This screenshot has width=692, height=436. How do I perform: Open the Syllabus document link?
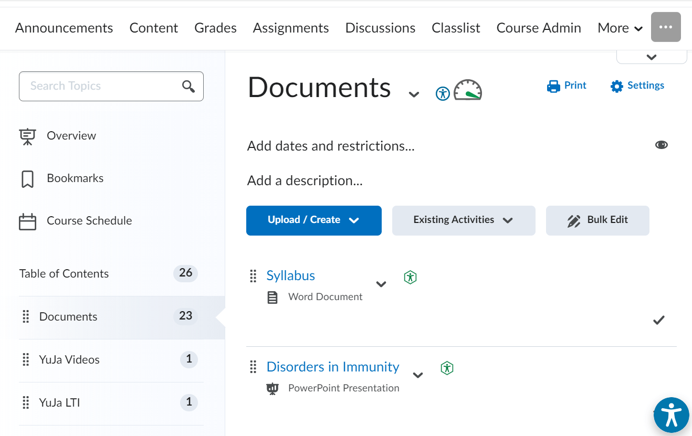[x=291, y=275]
